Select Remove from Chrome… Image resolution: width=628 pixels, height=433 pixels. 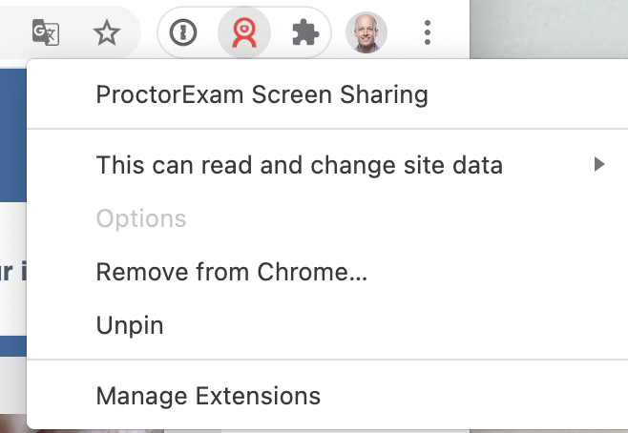pos(232,272)
